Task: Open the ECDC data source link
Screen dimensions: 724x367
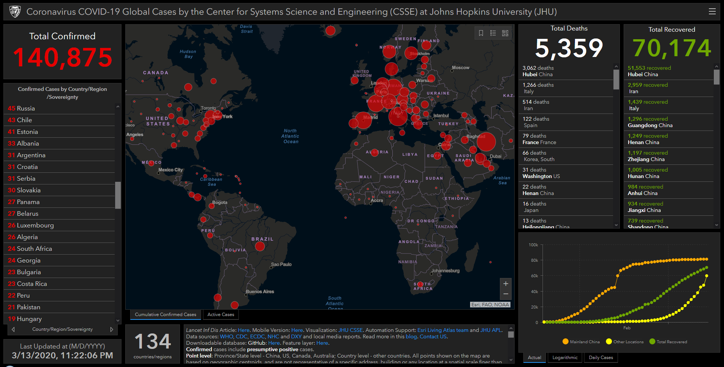Action: tap(257, 336)
